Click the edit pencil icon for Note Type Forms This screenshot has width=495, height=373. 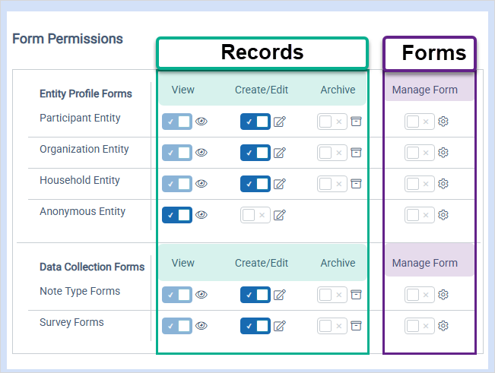click(279, 295)
